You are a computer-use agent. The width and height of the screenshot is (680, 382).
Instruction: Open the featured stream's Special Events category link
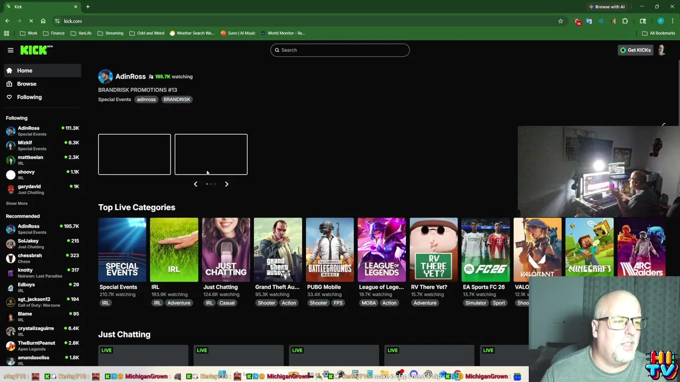point(114,99)
